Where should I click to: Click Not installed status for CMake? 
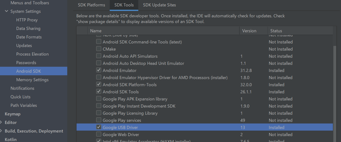[281, 49]
